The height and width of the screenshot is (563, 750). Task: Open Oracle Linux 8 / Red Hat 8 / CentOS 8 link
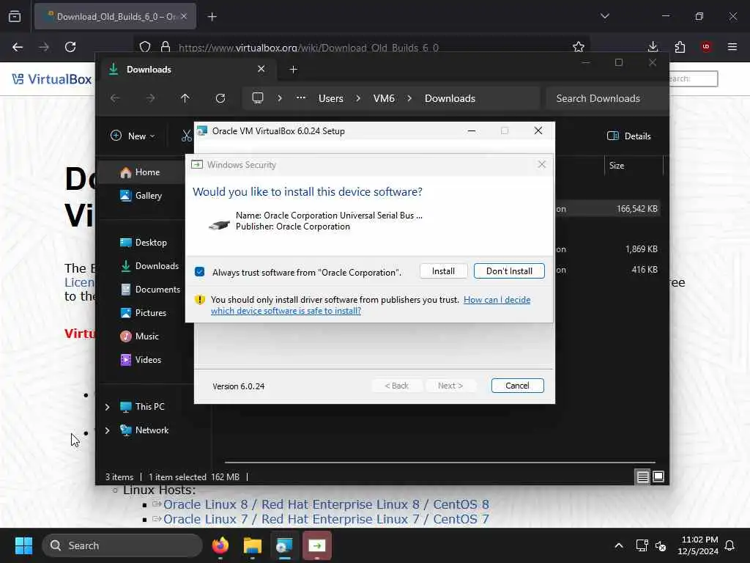tap(326, 504)
